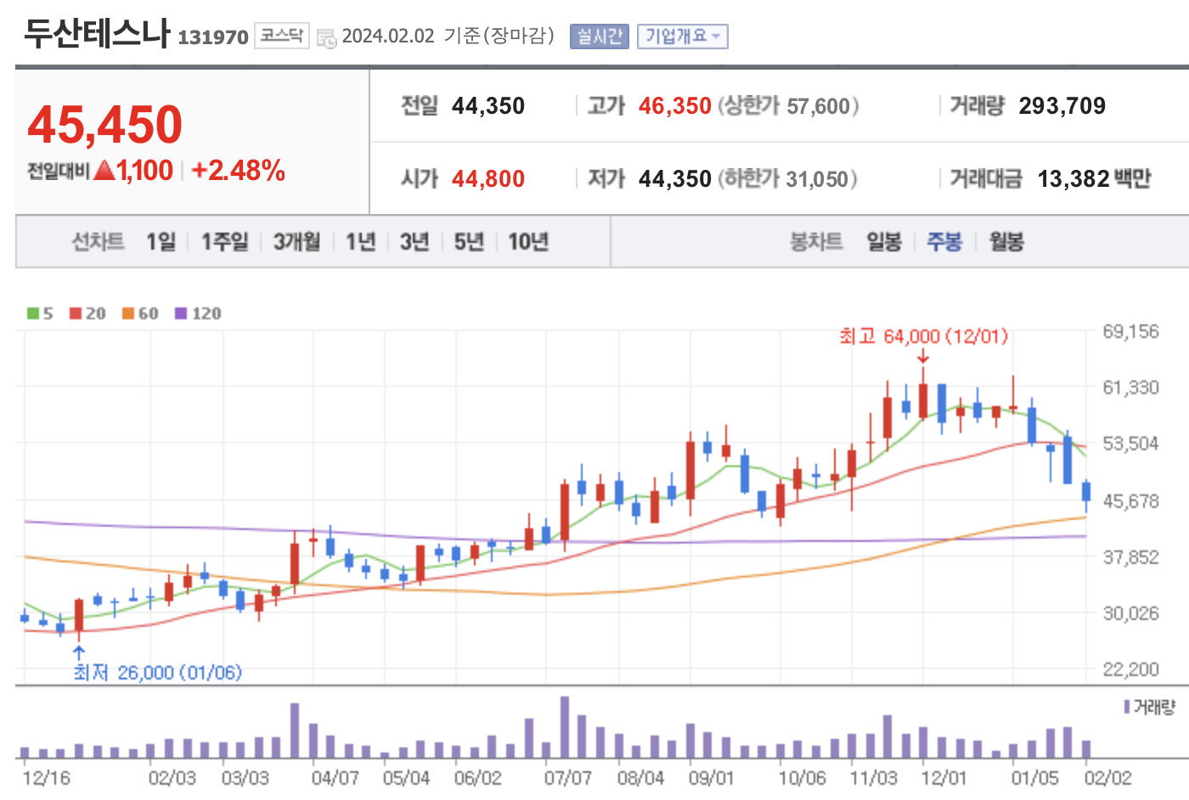Image resolution: width=1189 pixels, height=800 pixels.
Task: Click the 69,156 y-axis price label
Action: [1130, 332]
